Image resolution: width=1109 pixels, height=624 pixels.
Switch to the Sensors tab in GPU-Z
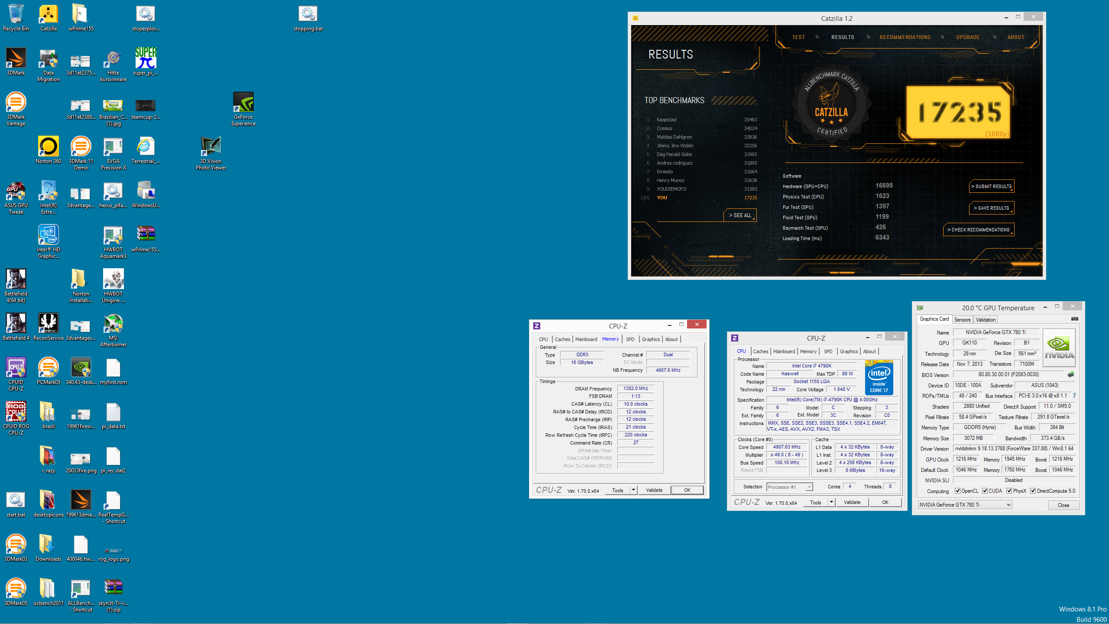pyautogui.click(x=963, y=320)
